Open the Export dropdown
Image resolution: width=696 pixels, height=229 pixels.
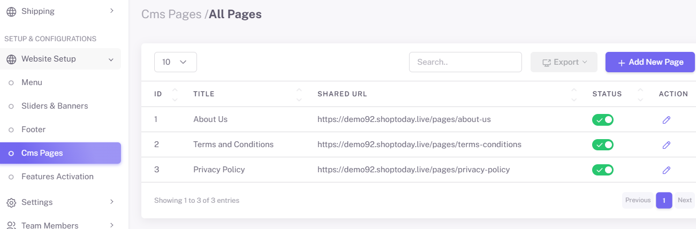pos(565,62)
